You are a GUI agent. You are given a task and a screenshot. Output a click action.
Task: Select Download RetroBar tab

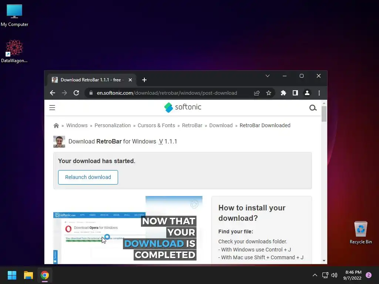click(91, 80)
